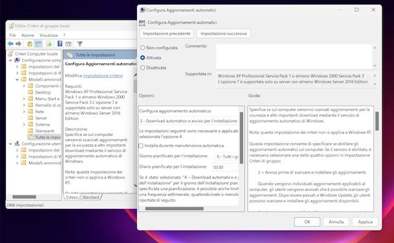
Task: Select the Disattivata radio button
Action: pyautogui.click(x=143, y=68)
